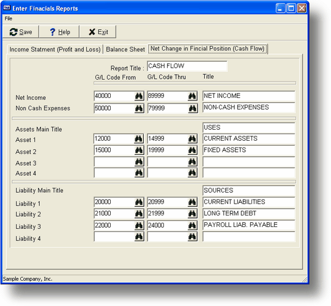
Task: Click binoculars next to Asset 2 thru 19999
Action: (x=192, y=151)
